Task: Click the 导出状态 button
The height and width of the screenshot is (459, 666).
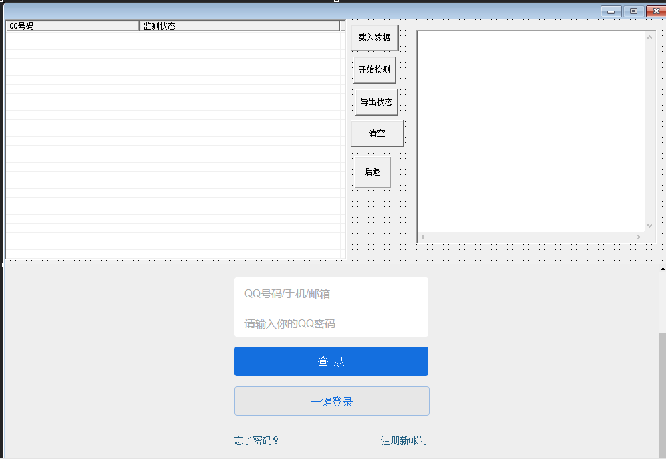Action: point(375,102)
